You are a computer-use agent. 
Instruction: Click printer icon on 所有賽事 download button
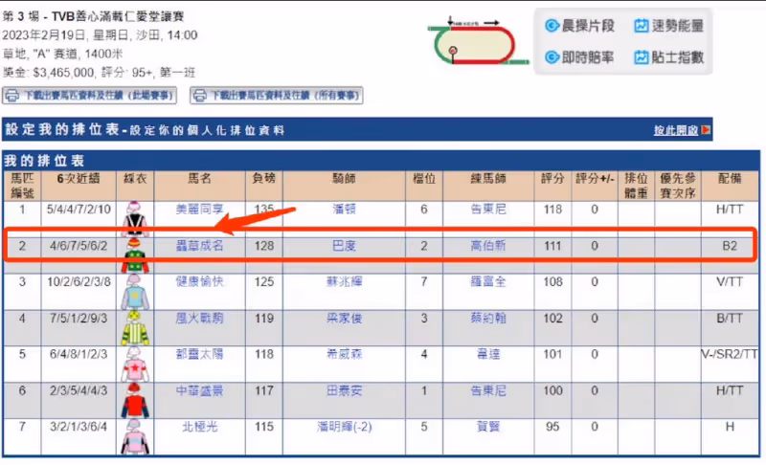(x=199, y=96)
